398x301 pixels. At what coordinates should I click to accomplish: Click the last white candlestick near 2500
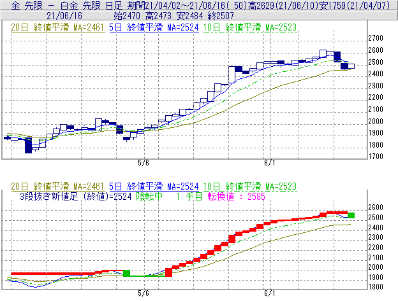(x=351, y=66)
